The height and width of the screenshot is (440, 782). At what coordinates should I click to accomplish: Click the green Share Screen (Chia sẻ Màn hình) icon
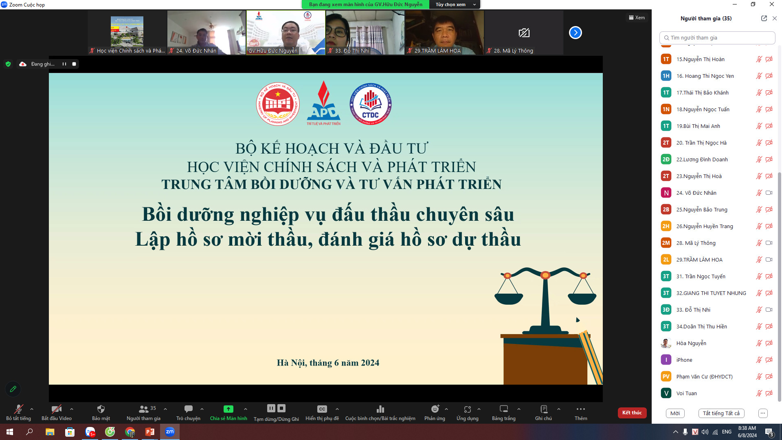tap(228, 409)
